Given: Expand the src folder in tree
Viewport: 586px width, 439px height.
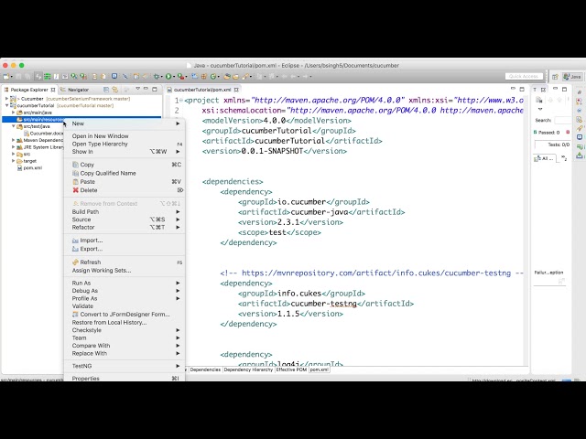Looking at the screenshot, I should pos(14,154).
